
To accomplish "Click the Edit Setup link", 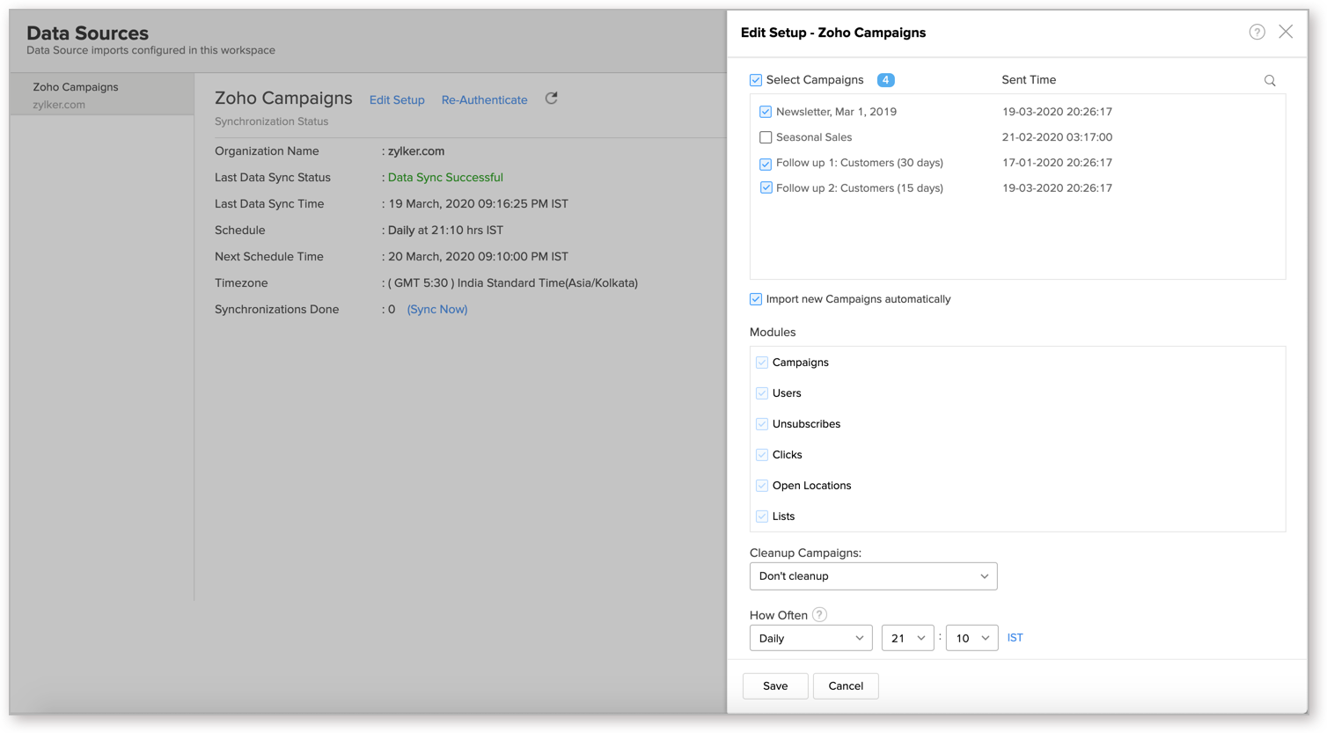I will (397, 100).
